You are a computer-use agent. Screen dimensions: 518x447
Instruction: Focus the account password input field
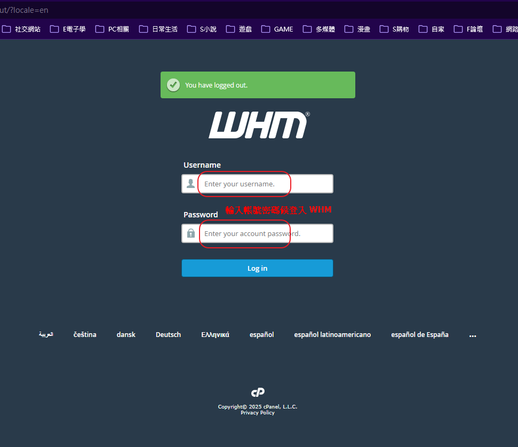tap(264, 233)
